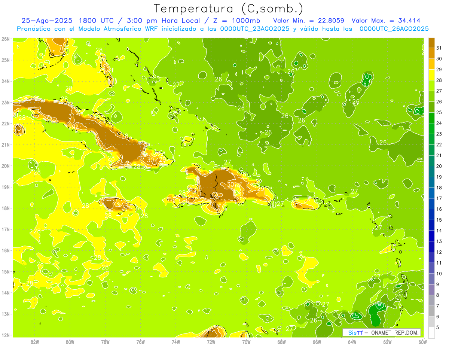The width and height of the screenshot is (449, 347).
Task: Click the valid-until time "0000UTC_26AGO2025"
Action: coord(394,29)
